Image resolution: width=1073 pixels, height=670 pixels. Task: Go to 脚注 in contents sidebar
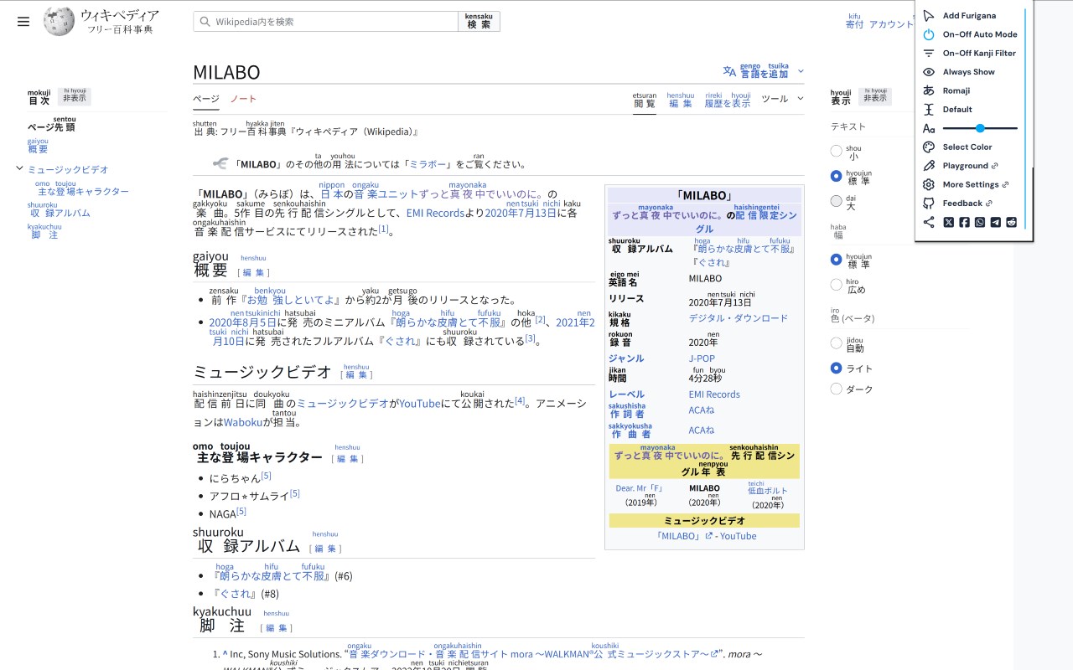44,231
